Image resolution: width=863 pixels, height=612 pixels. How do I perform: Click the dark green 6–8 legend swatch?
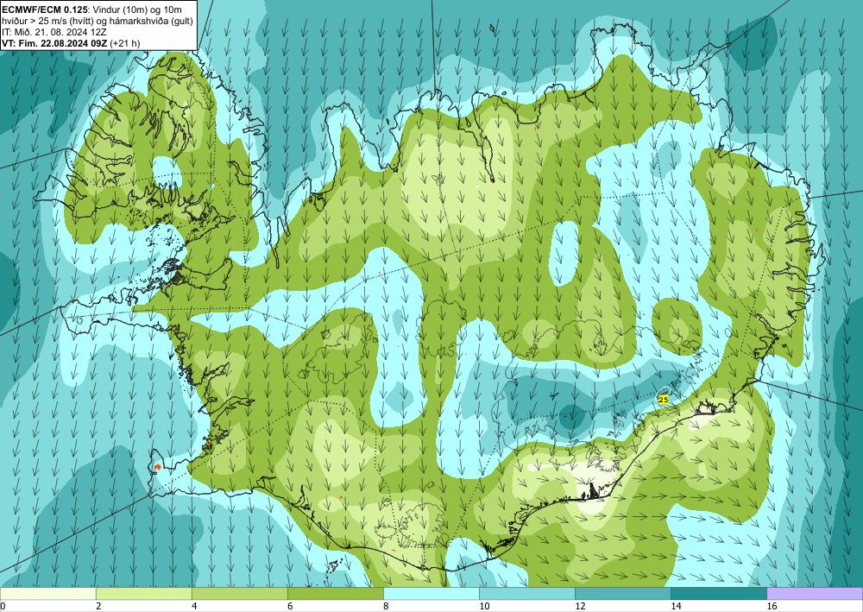(x=335, y=594)
